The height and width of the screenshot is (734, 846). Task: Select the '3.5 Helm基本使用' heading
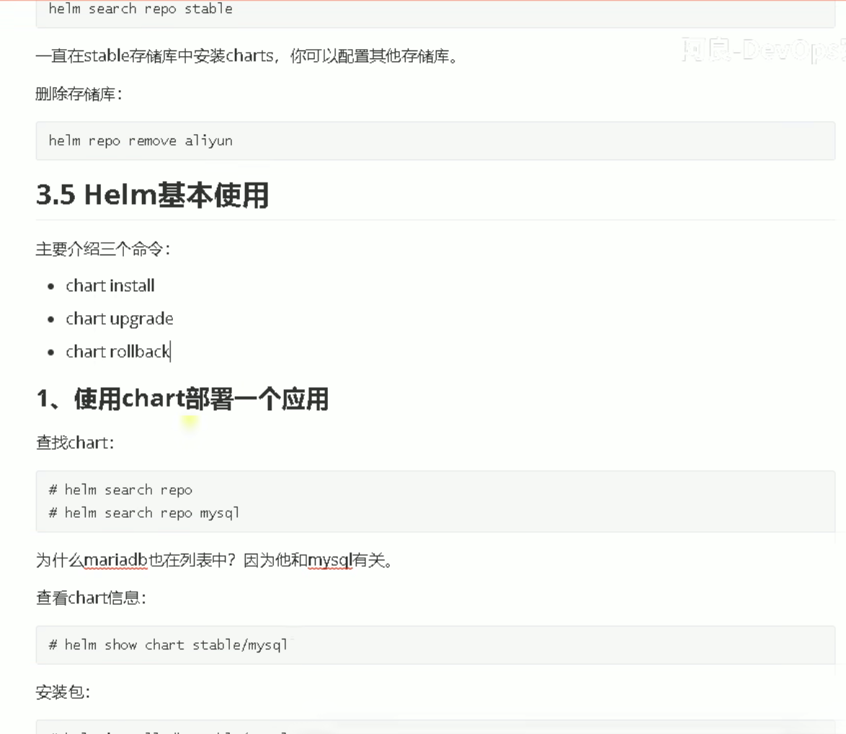pos(152,195)
